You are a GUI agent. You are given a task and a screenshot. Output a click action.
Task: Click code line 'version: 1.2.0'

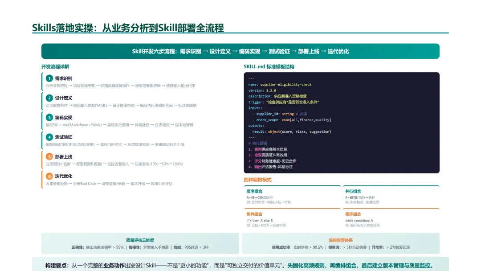click(x=262, y=90)
